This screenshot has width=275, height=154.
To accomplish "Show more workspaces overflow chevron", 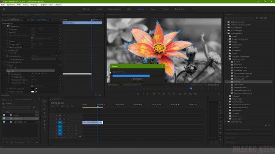I will coord(194,9).
